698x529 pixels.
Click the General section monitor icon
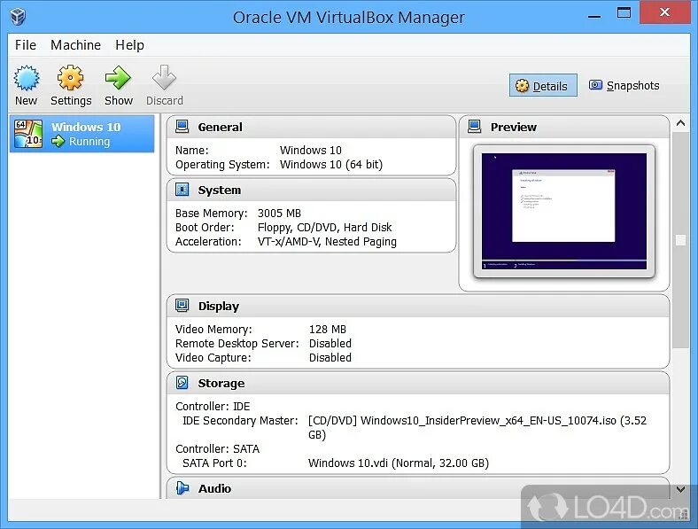[x=182, y=127]
